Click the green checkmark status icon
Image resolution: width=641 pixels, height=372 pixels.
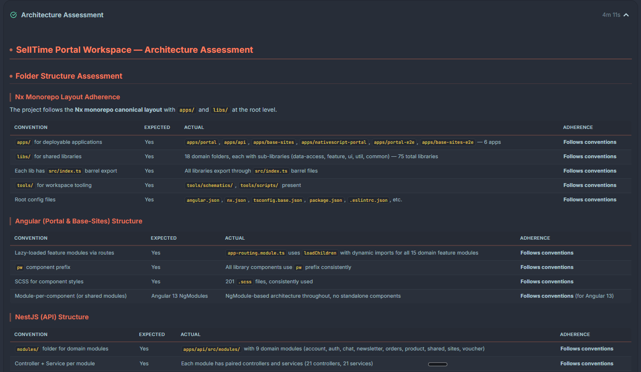13,15
